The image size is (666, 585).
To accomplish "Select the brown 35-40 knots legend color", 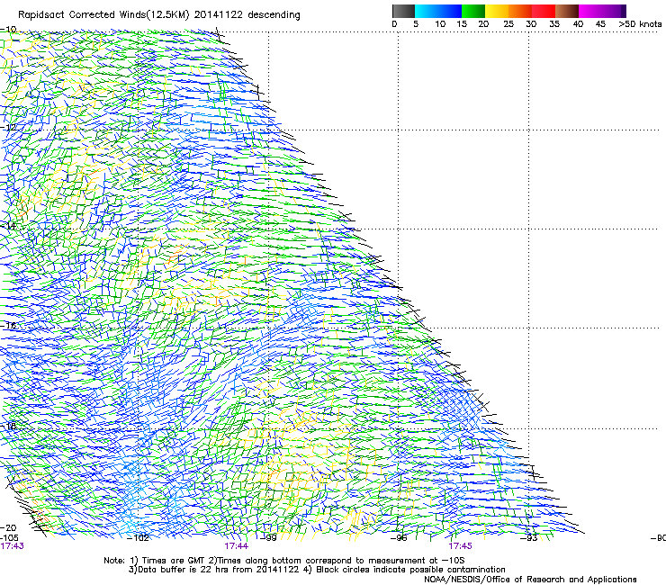I will 567,11.
